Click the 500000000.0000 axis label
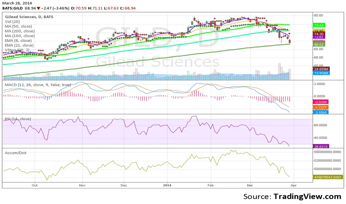Screen dimensions: 346x204 pyautogui.click(x=327, y=169)
